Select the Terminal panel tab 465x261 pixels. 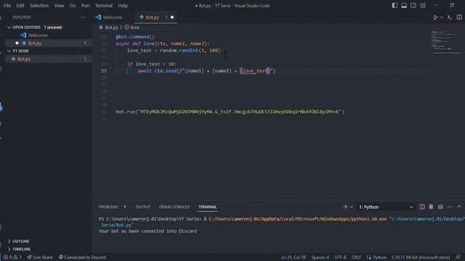click(x=207, y=207)
